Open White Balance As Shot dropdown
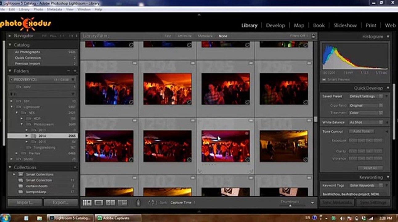The height and width of the screenshot is (222, 398). click(x=366, y=122)
